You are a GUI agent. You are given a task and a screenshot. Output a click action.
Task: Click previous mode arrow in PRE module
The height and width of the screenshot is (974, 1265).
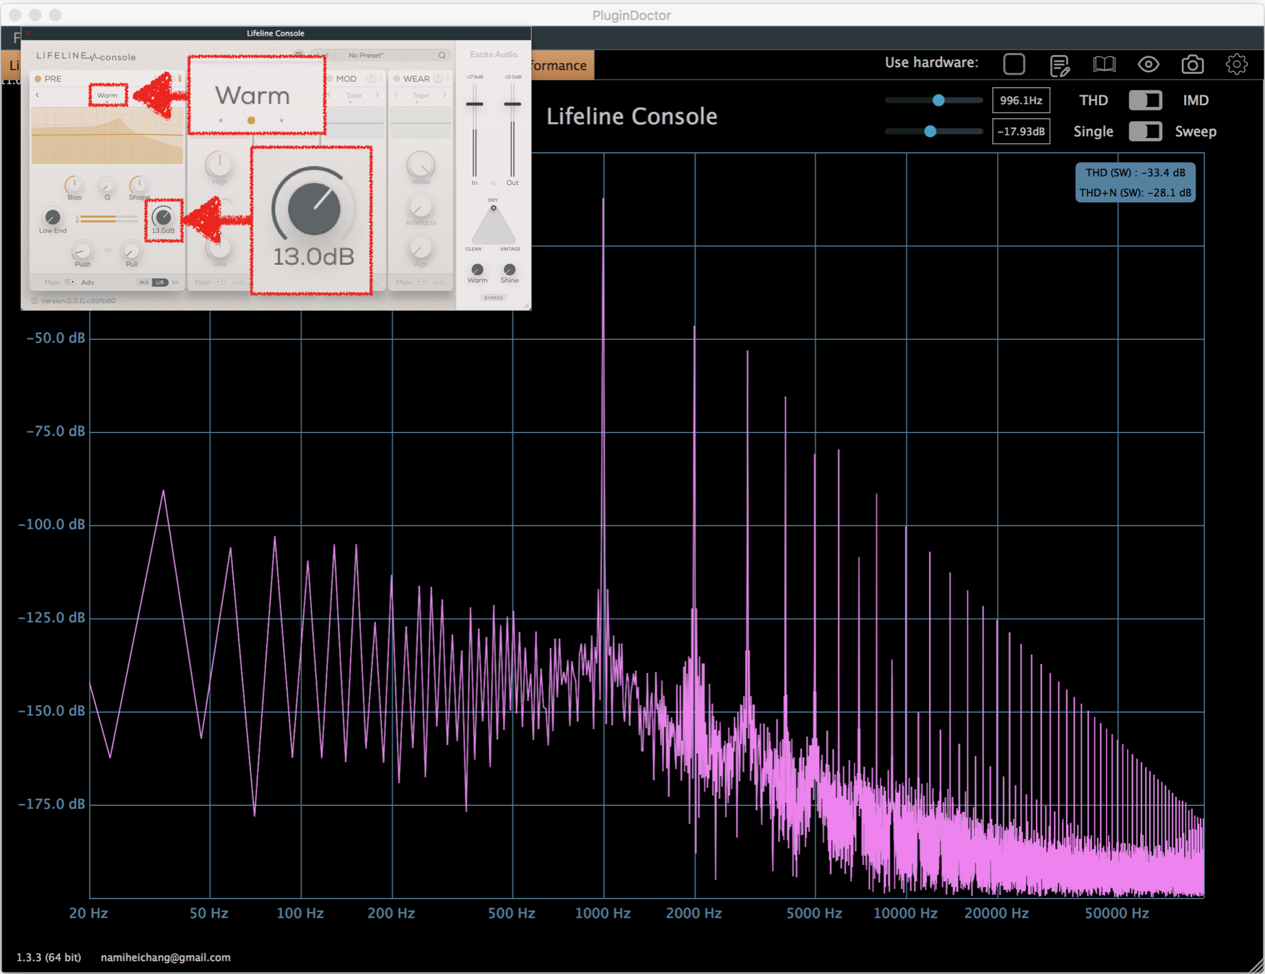(38, 95)
